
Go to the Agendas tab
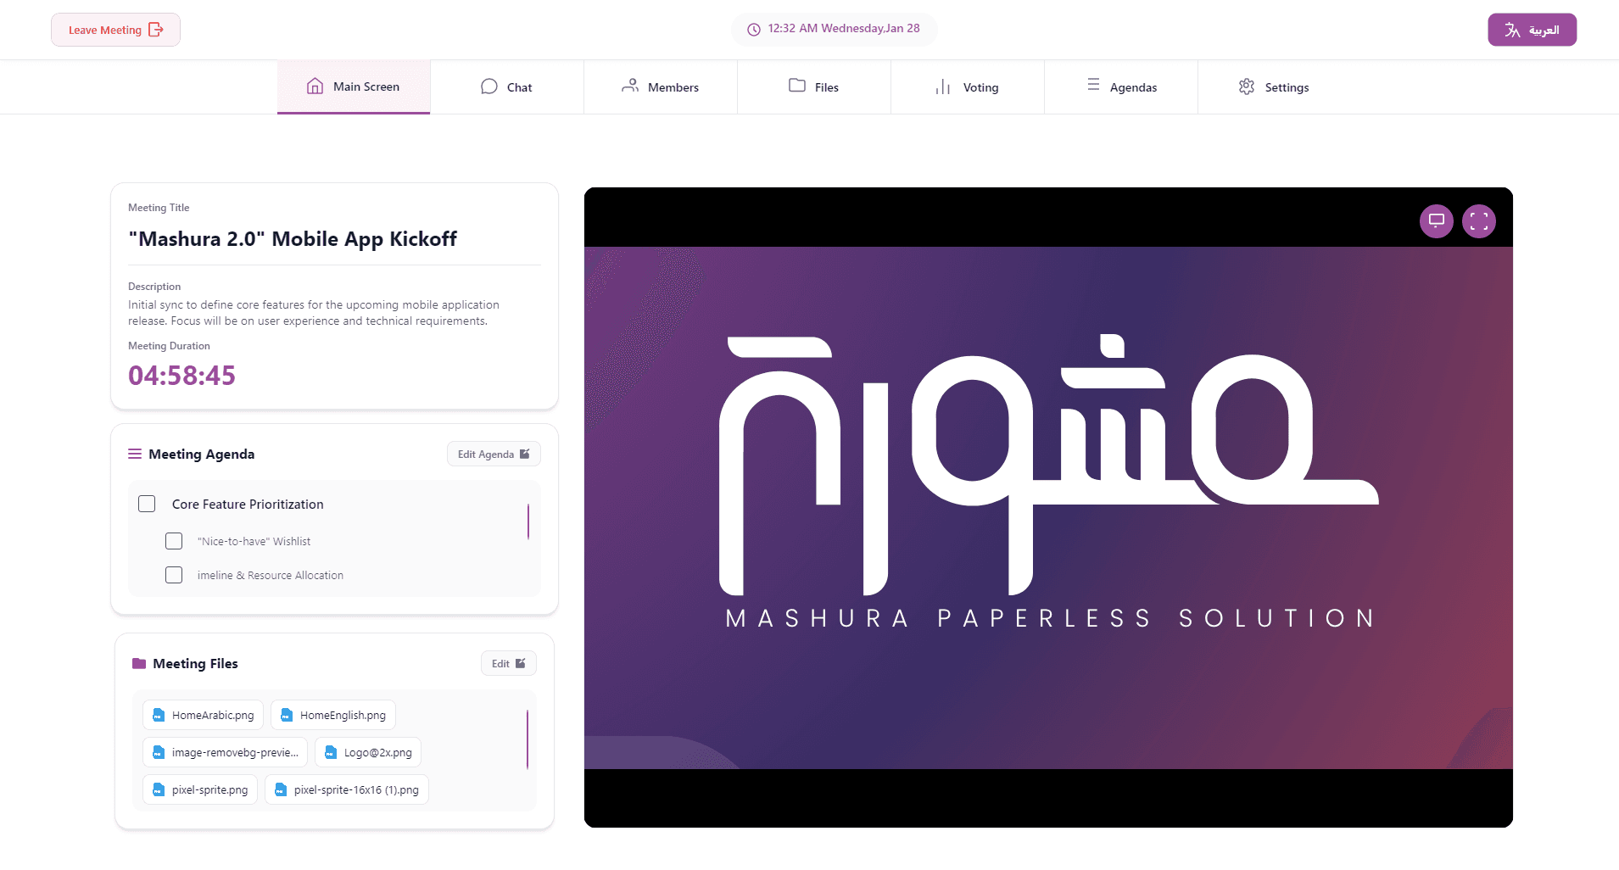(x=1121, y=86)
